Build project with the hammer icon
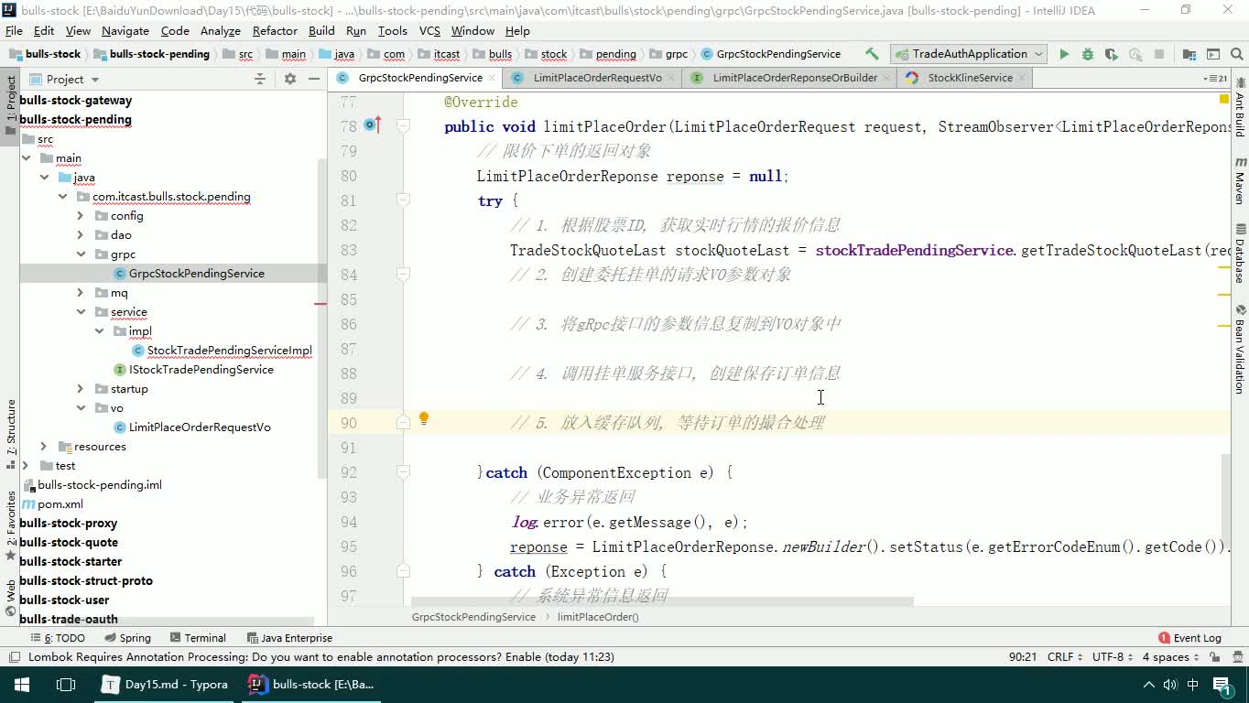This screenshot has height=703, width=1249. [872, 54]
